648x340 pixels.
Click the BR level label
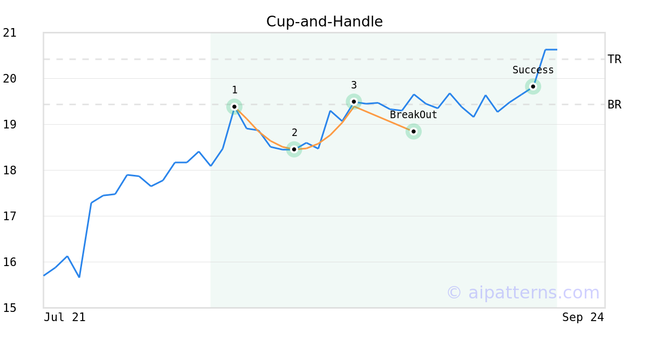[x=615, y=105]
